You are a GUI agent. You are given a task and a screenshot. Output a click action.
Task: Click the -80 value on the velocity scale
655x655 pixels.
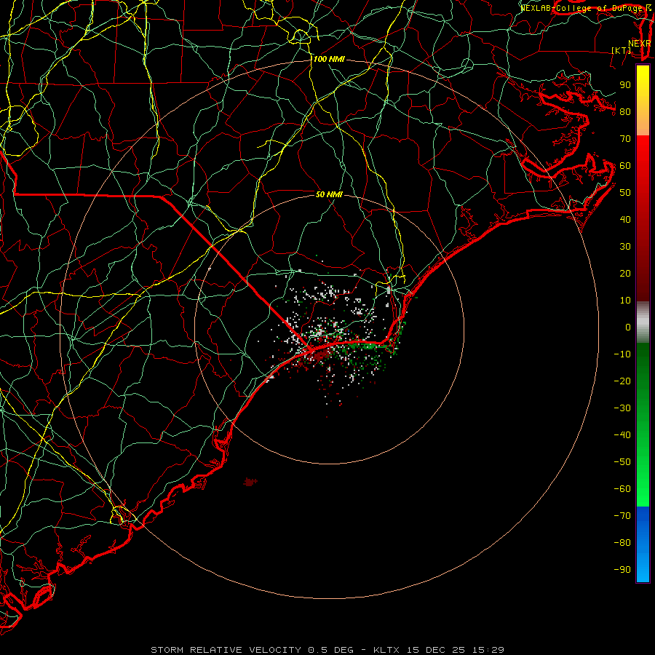point(622,543)
